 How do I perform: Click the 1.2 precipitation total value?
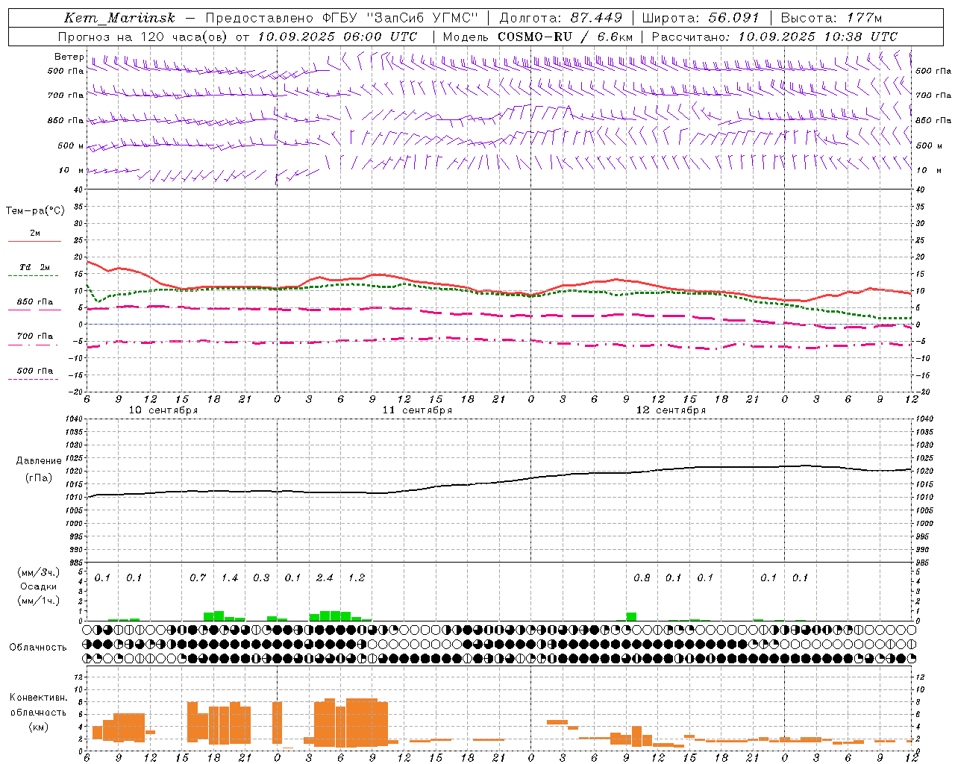click(357, 577)
